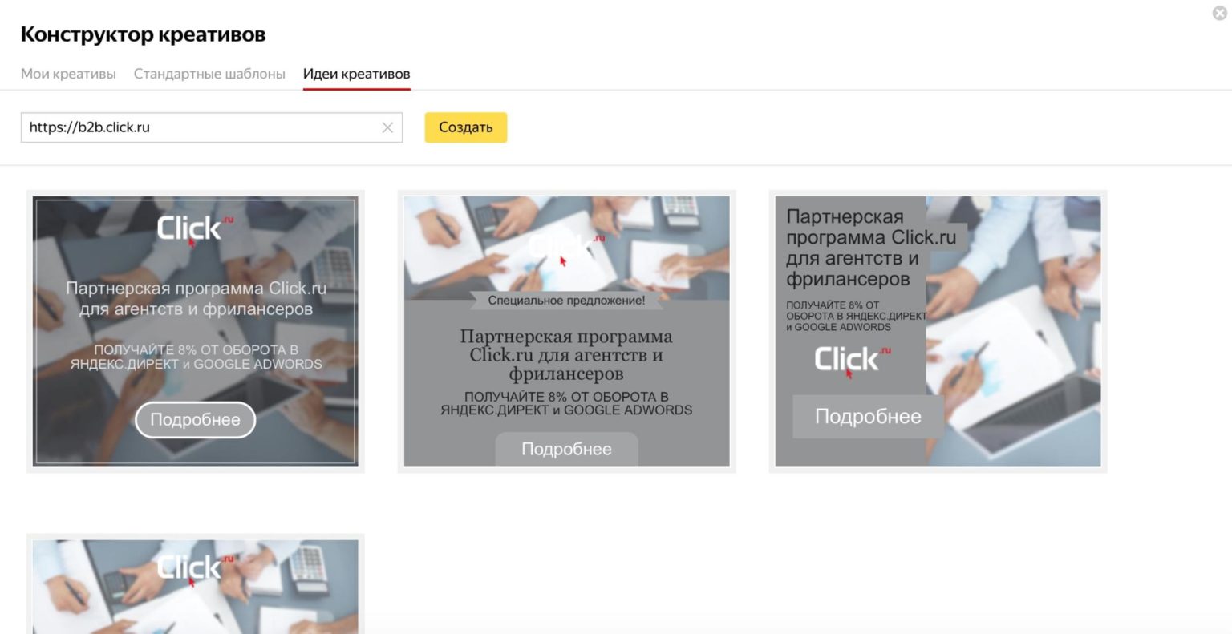Viewport: 1232px width, 634px height.
Task: Select the first creative's headline text
Action: pos(196,298)
